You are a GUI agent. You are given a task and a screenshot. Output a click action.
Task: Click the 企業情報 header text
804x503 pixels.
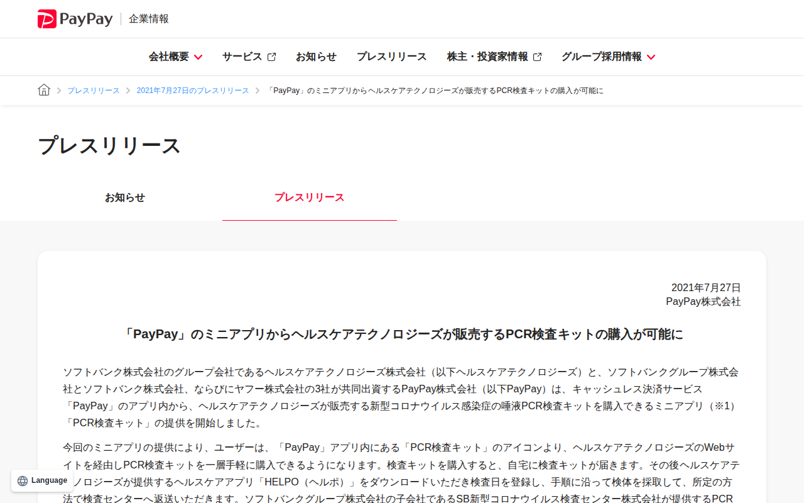[x=149, y=19]
